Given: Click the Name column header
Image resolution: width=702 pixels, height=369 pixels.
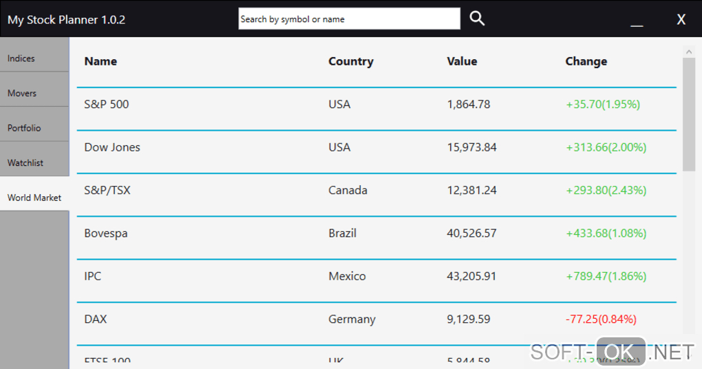Looking at the screenshot, I should pos(100,61).
